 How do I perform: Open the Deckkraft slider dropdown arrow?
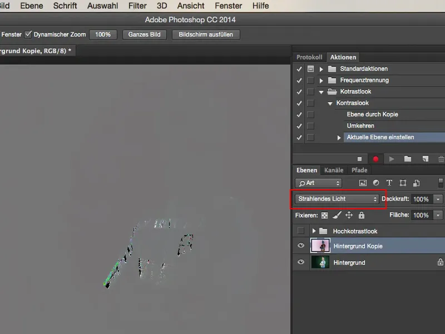pyautogui.click(x=438, y=199)
